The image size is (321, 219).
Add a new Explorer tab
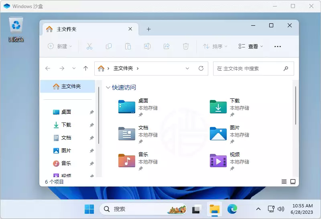(148, 29)
